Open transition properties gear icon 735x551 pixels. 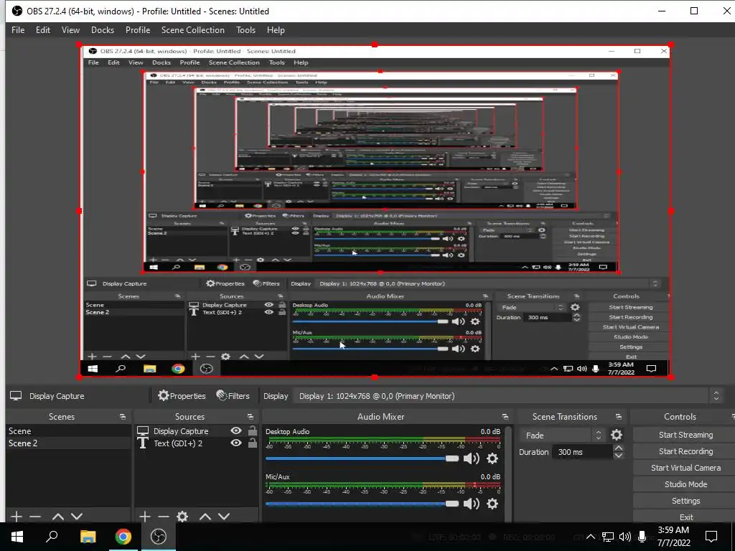click(617, 435)
